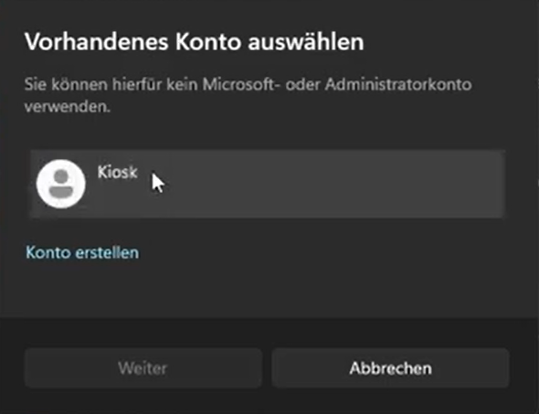Click the white circular profile picture
Image resolution: width=539 pixels, height=414 pixels.
tap(61, 184)
